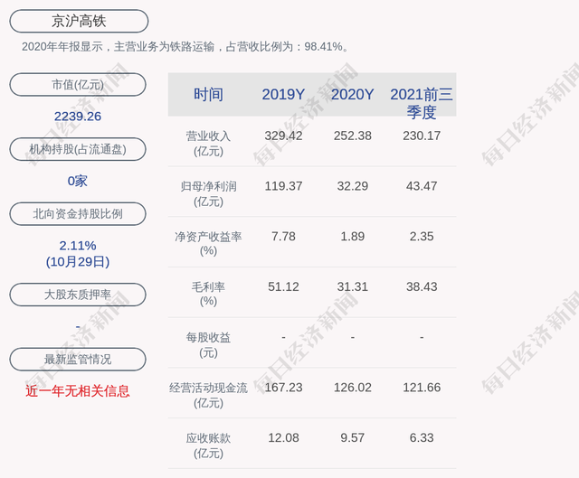Select cash flow value 167.23
Image resolution: width=579 pixels, height=478 pixels.
pos(283,388)
